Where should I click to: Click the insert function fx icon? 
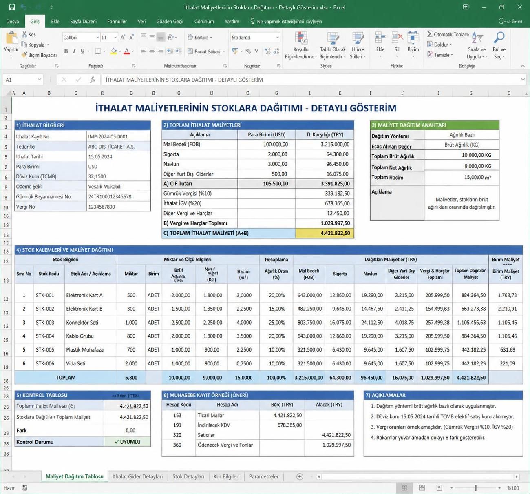tap(93, 80)
